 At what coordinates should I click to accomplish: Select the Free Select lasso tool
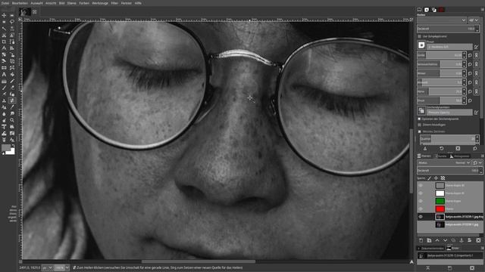click(x=12, y=22)
